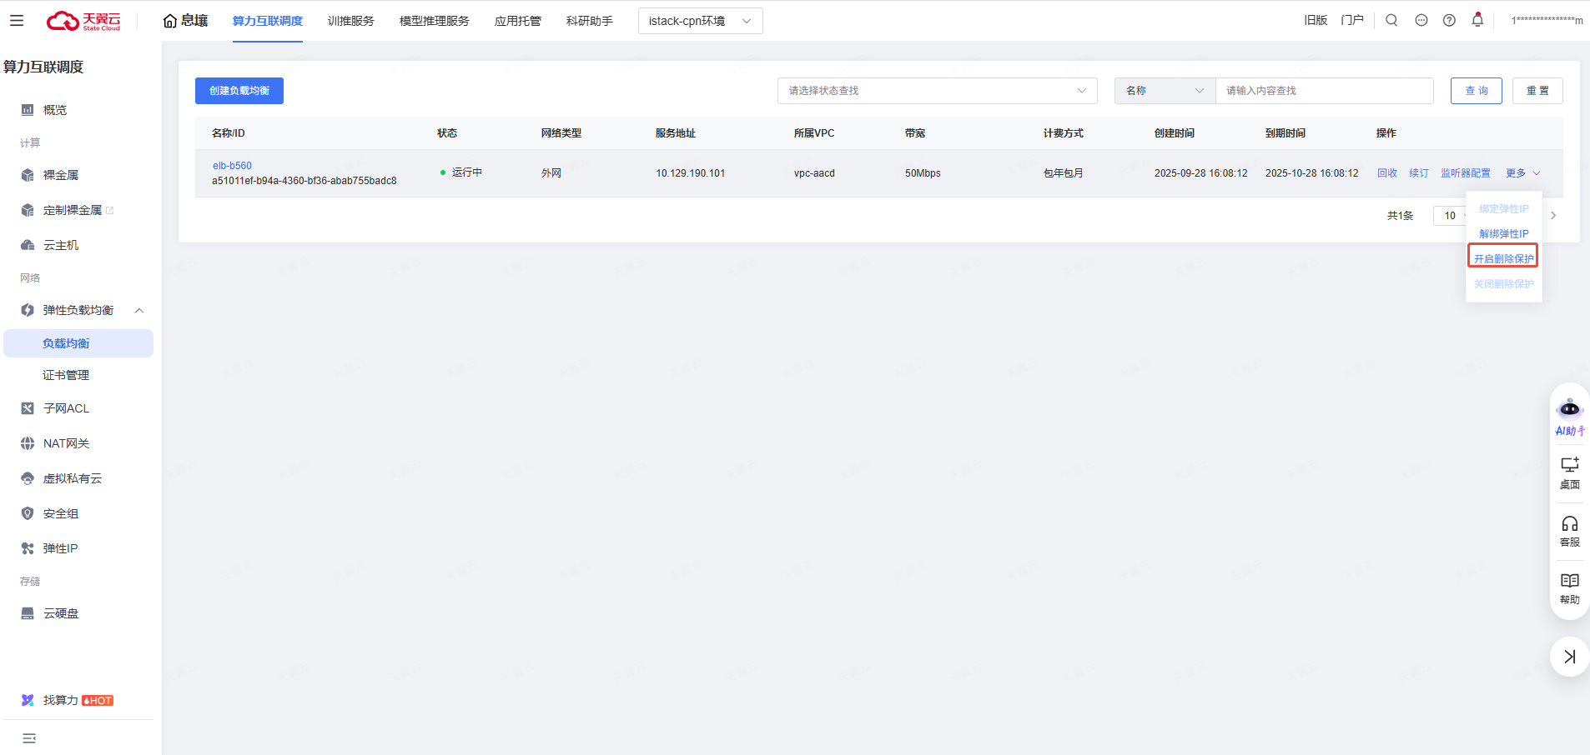Click the notification bell icon
Viewport: 1590px width, 755px height.
[x=1477, y=20]
